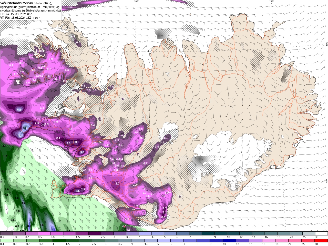
Task: Select the darkest green swatch at 1 in the lower legend
Action: coord(59,241)
